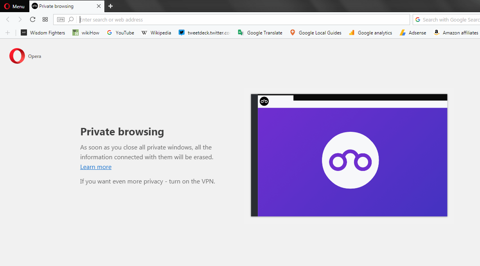The width and height of the screenshot is (480, 266).
Task: Go back using the back arrow
Action: 8,20
